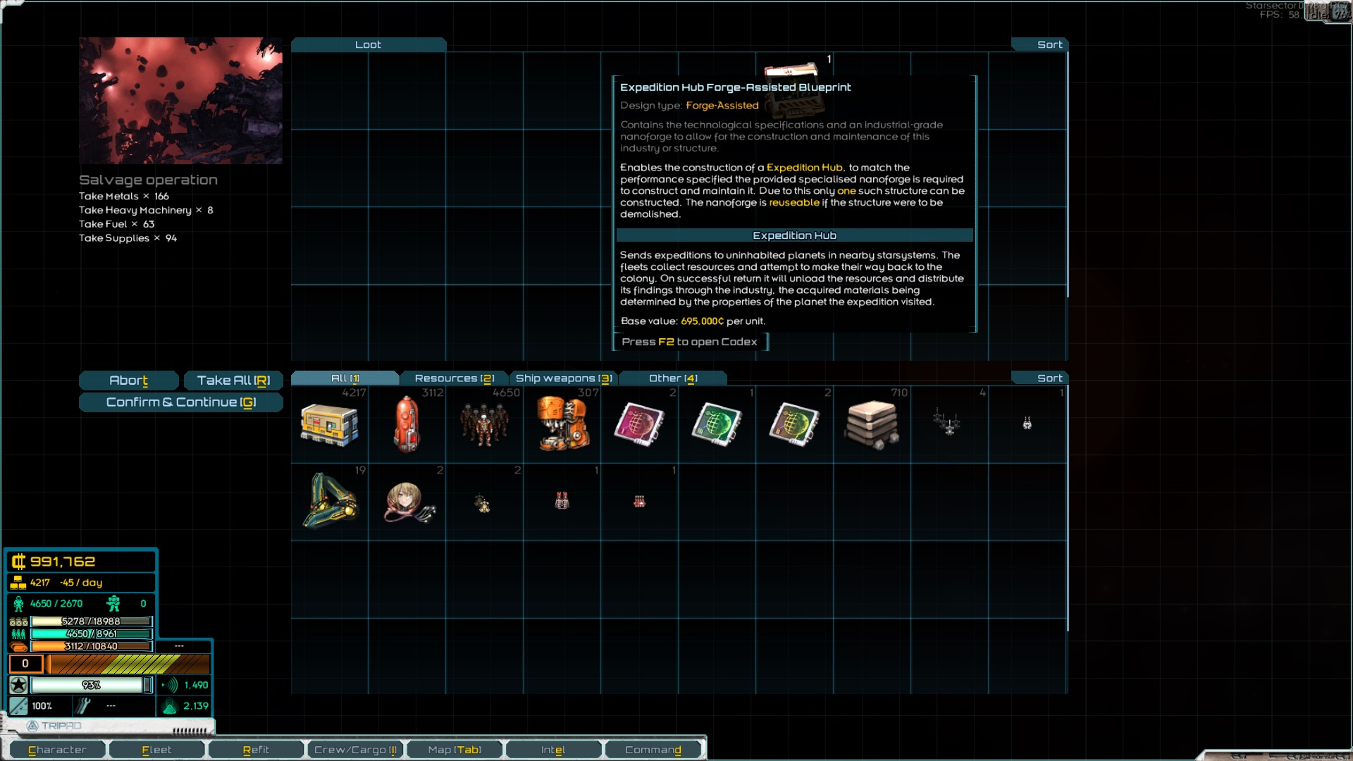Screen dimensions: 1353x761
Task: Click the marines soldier icon
Action: [x=113, y=604]
